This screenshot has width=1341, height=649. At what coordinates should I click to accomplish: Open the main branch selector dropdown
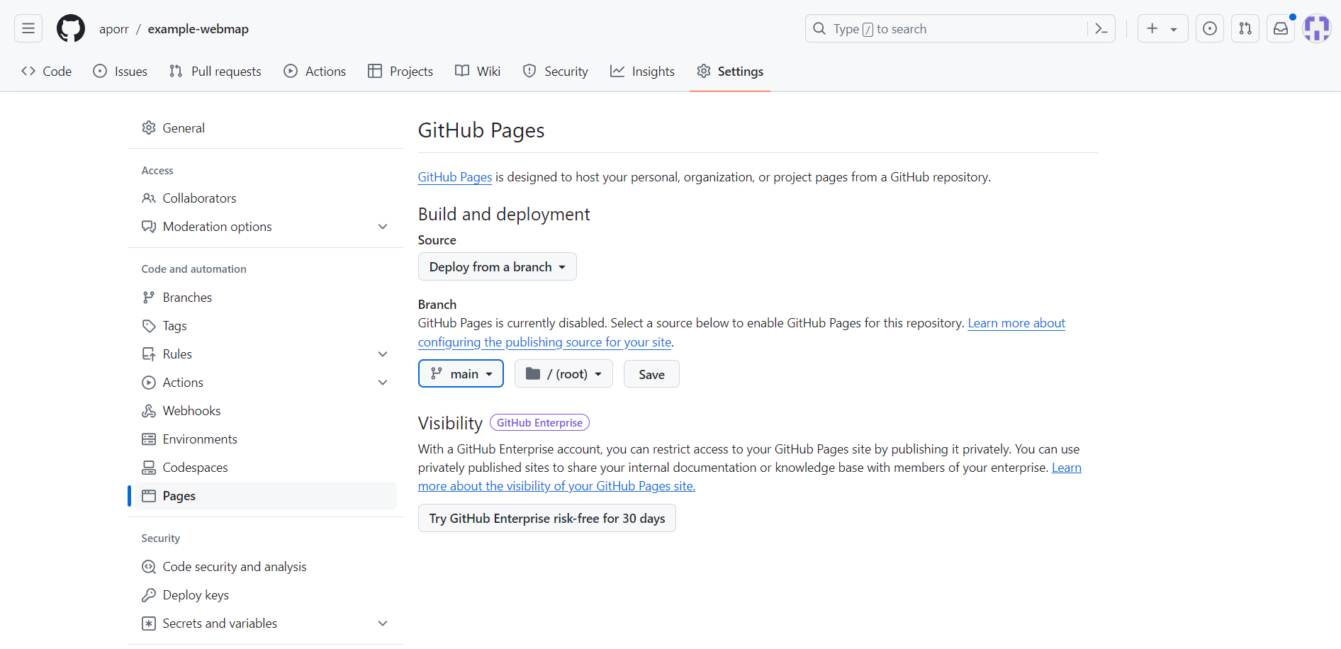pyautogui.click(x=461, y=373)
